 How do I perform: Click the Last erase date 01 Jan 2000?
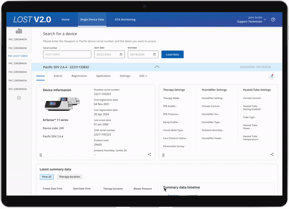(x=101, y=124)
